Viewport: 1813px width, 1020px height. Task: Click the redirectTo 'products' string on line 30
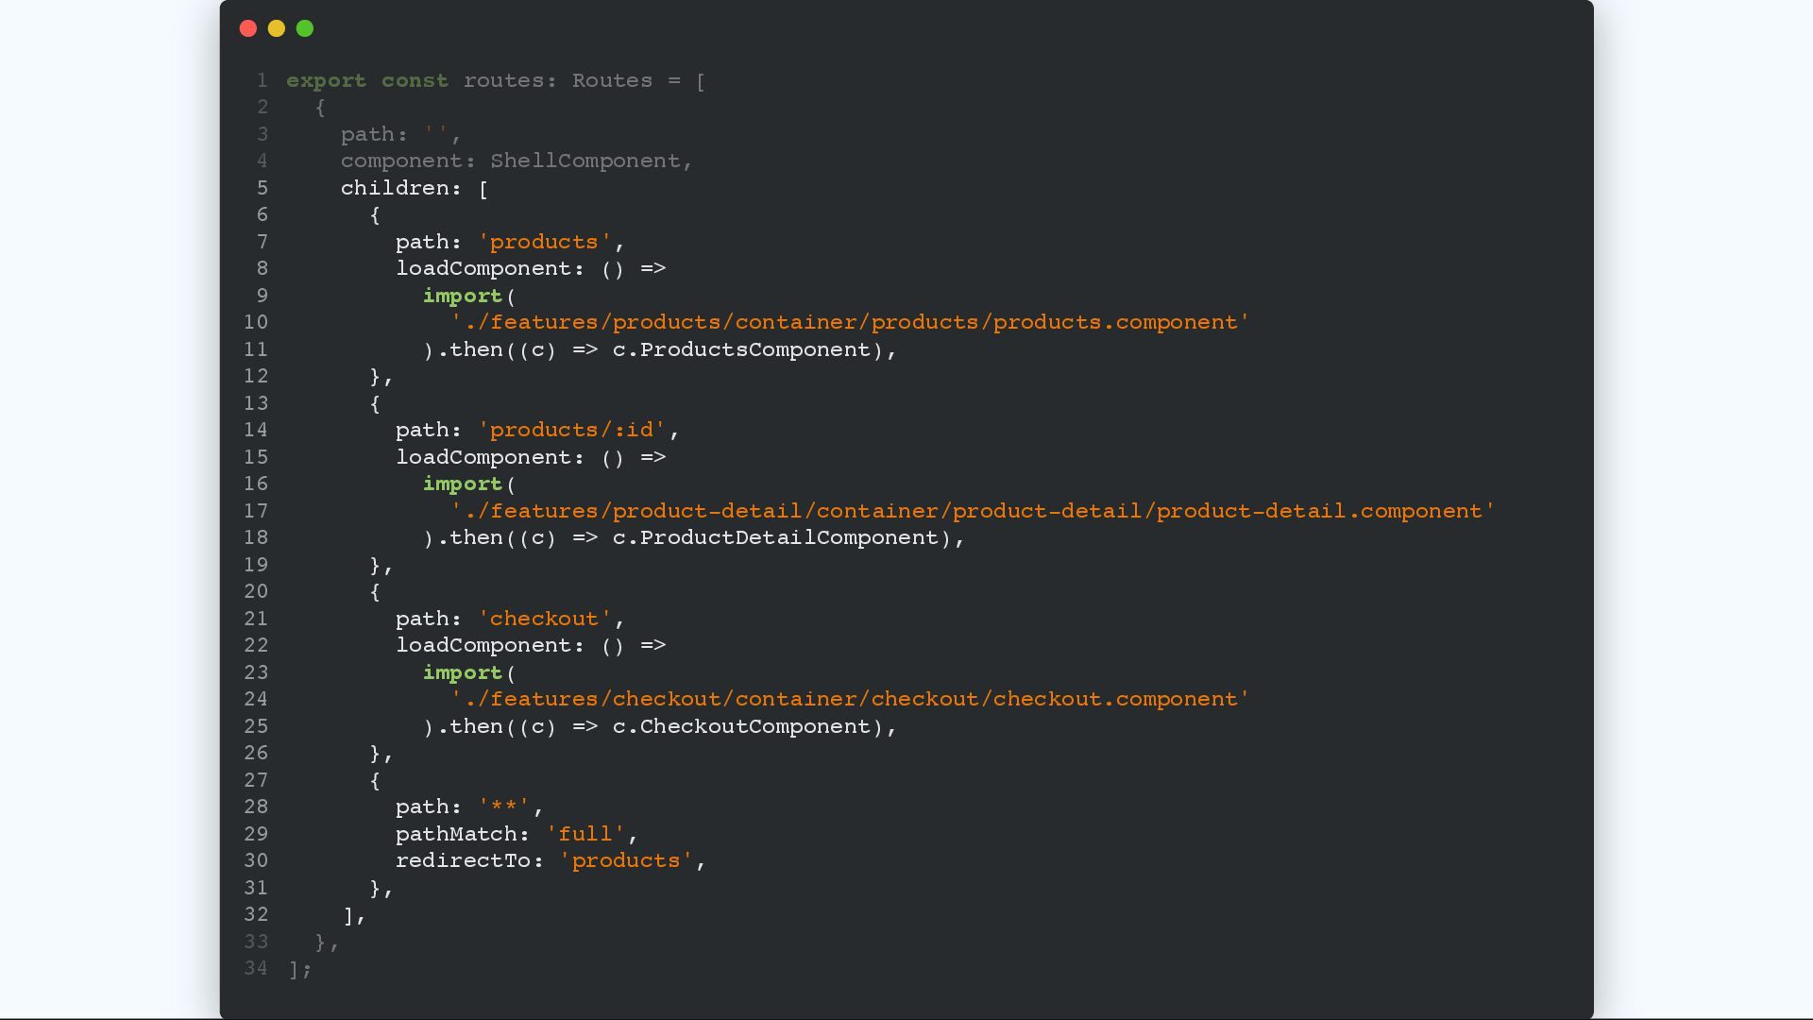[x=626, y=861]
